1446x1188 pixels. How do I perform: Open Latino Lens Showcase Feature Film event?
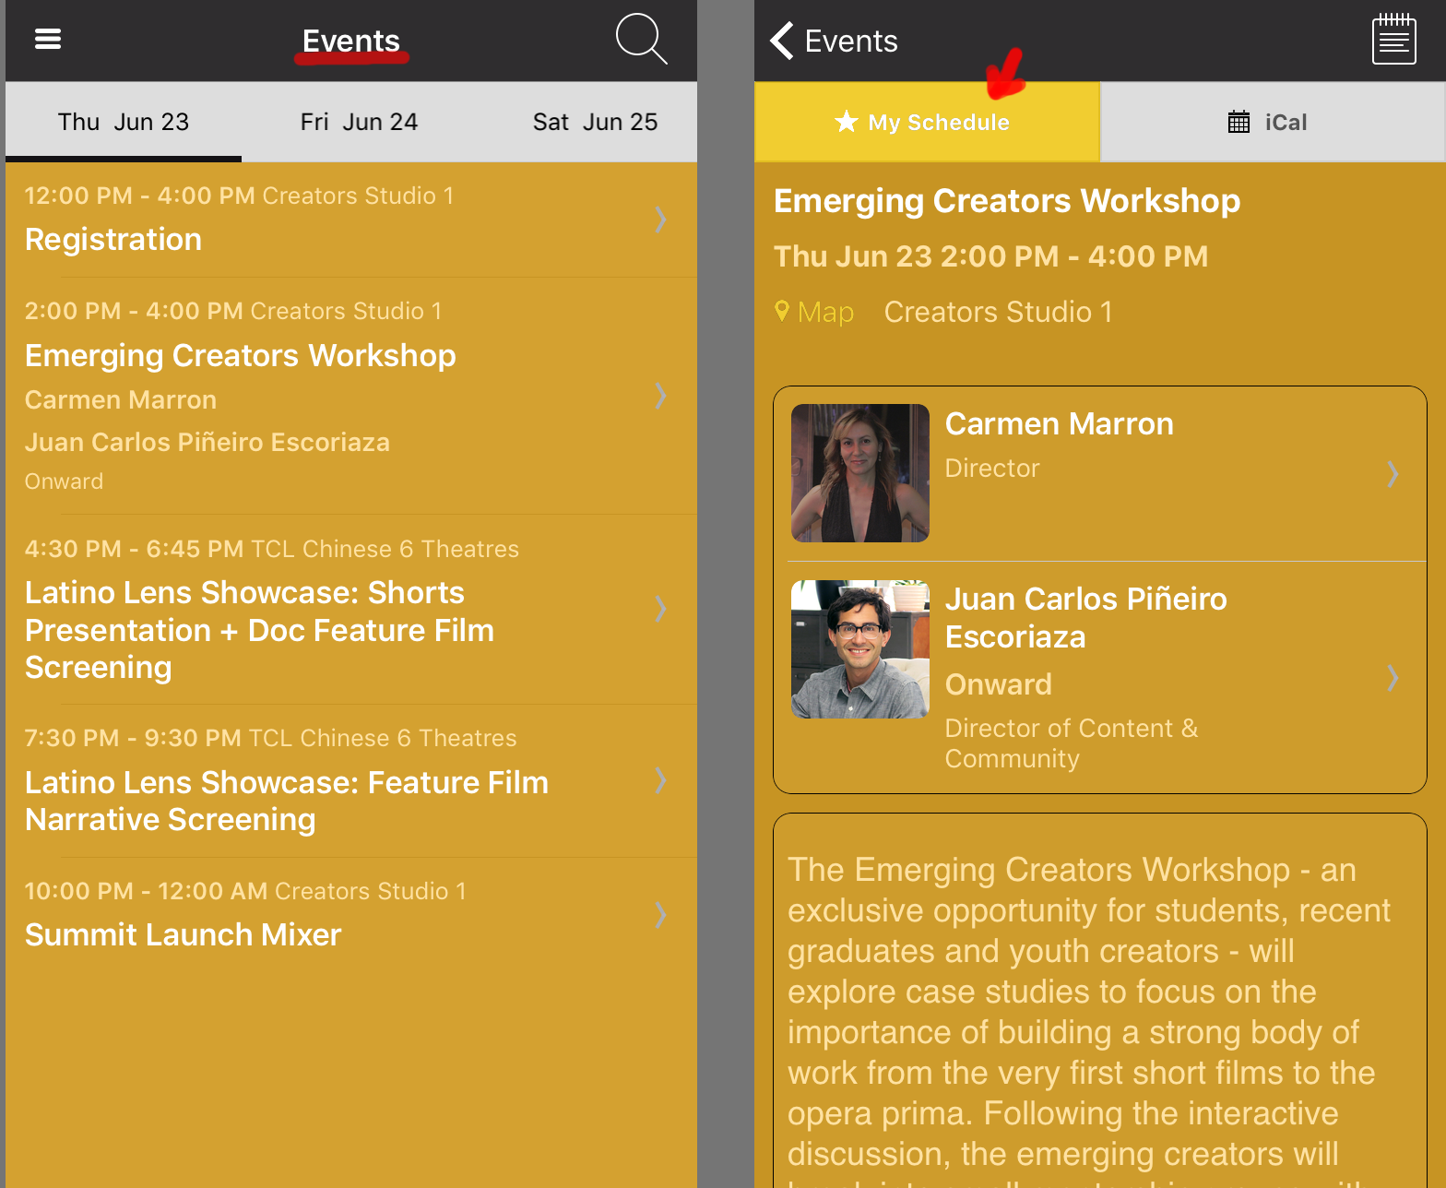[286, 801]
